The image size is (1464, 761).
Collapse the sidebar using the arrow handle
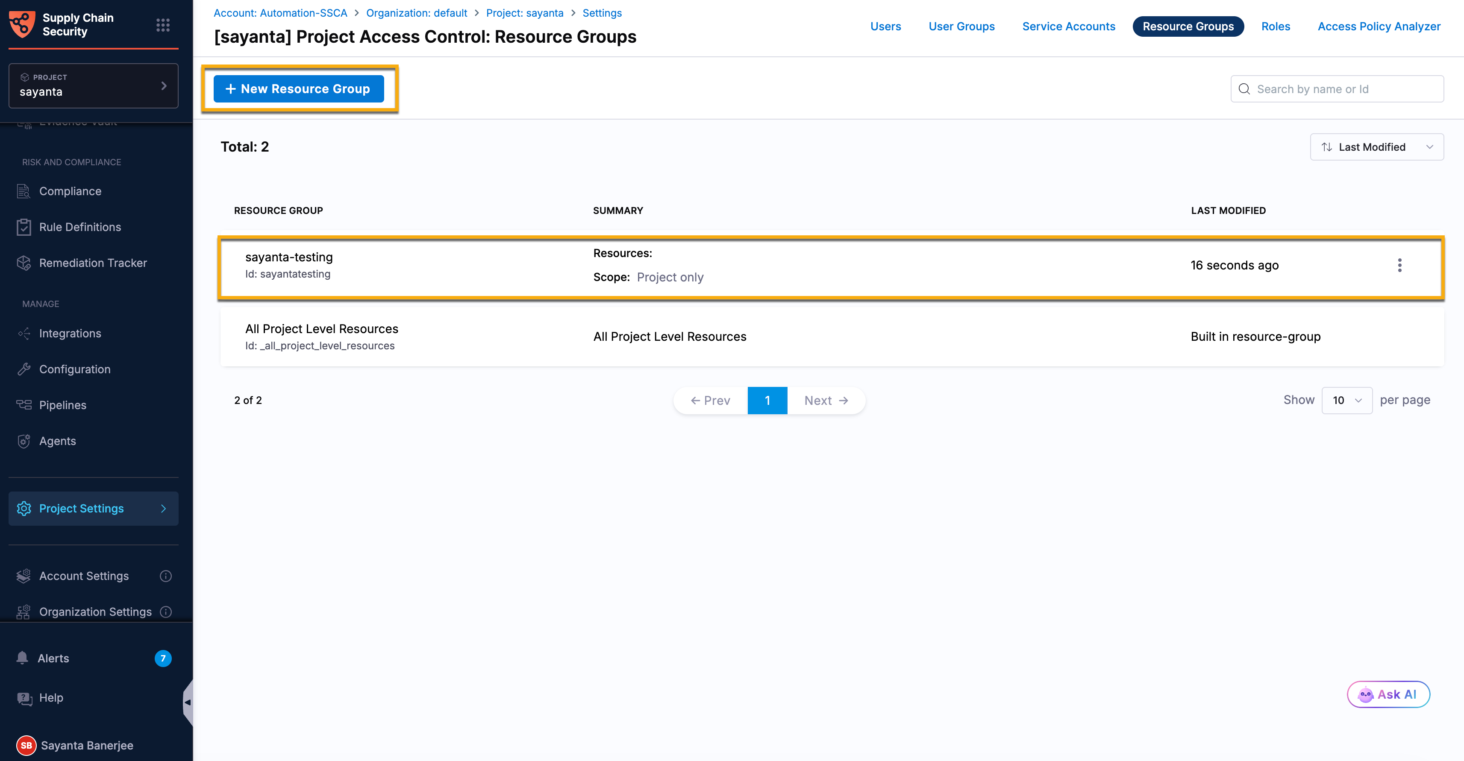click(x=188, y=702)
